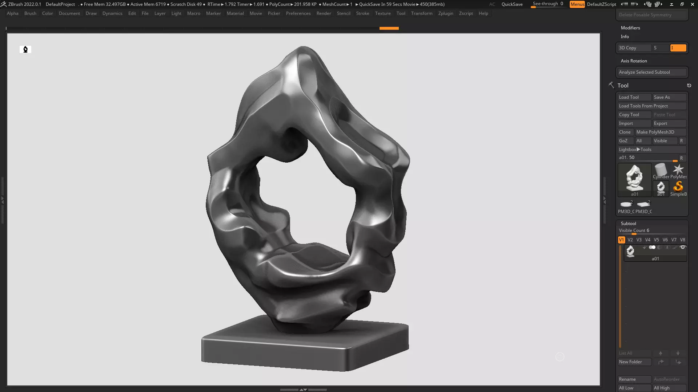
Task: Select the second PM3D_C flat box tool
Action: (x=643, y=206)
